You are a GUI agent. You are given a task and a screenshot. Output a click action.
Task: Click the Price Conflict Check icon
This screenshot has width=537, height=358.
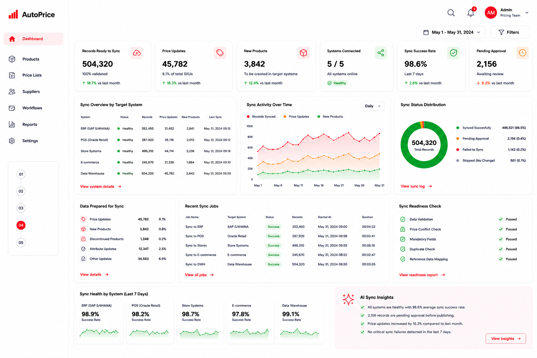pos(403,229)
